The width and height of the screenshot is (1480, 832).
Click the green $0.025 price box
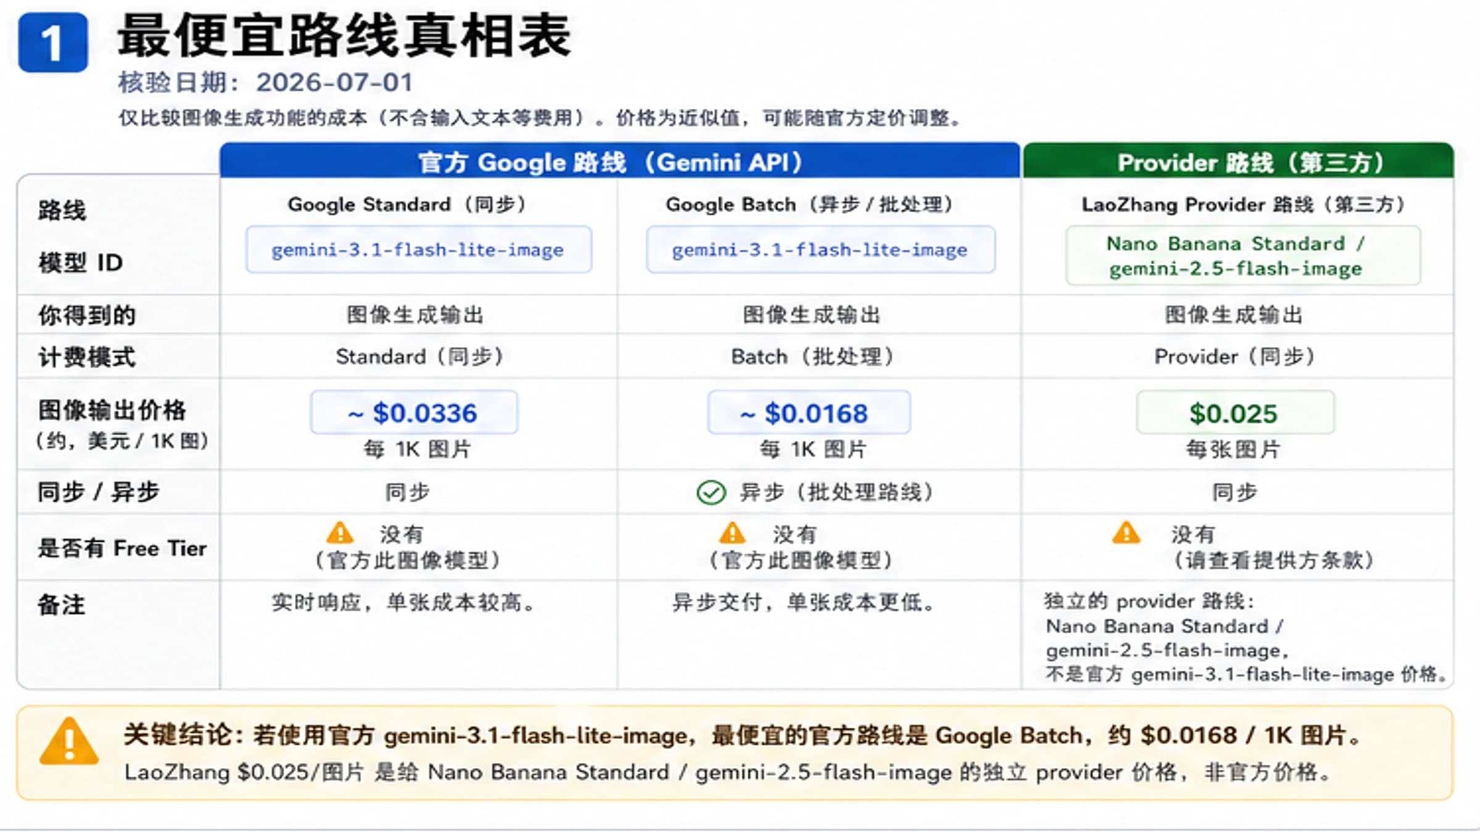(1235, 412)
